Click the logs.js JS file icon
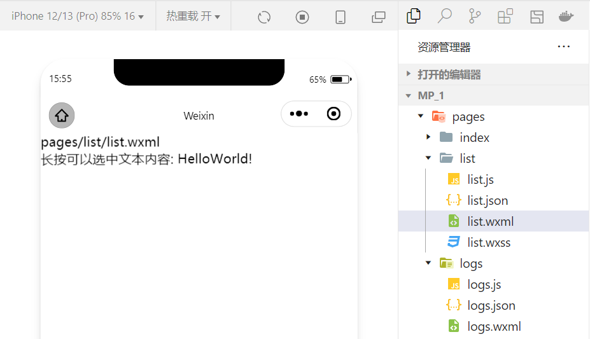This screenshot has width=590, height=339. [x=454, y=284]
